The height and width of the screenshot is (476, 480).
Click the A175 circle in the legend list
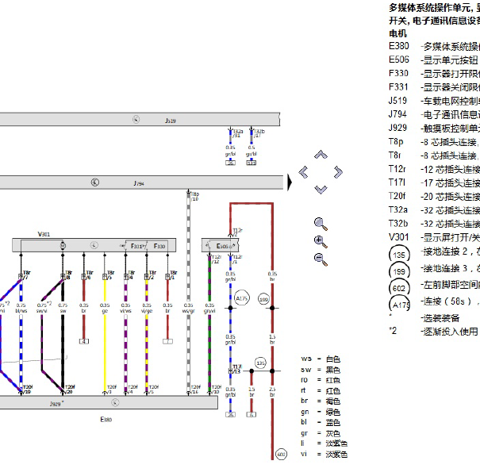click(x=399, y=305)
